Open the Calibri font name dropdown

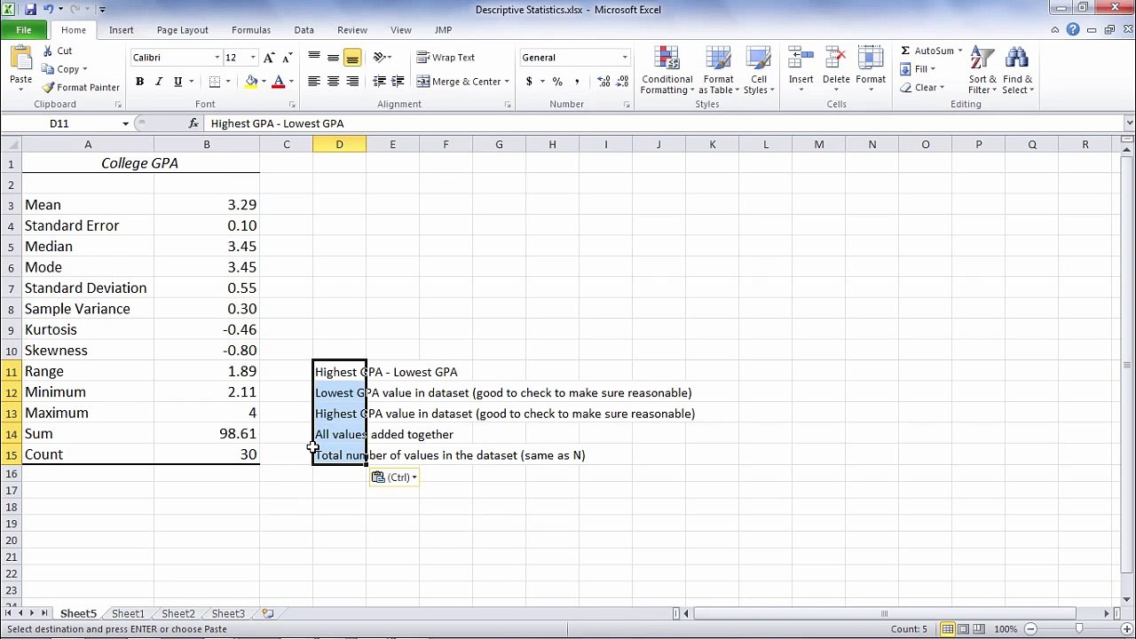point(217,58)
